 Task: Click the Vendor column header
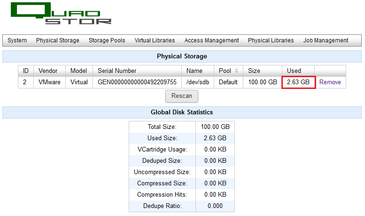coord(50,71)
